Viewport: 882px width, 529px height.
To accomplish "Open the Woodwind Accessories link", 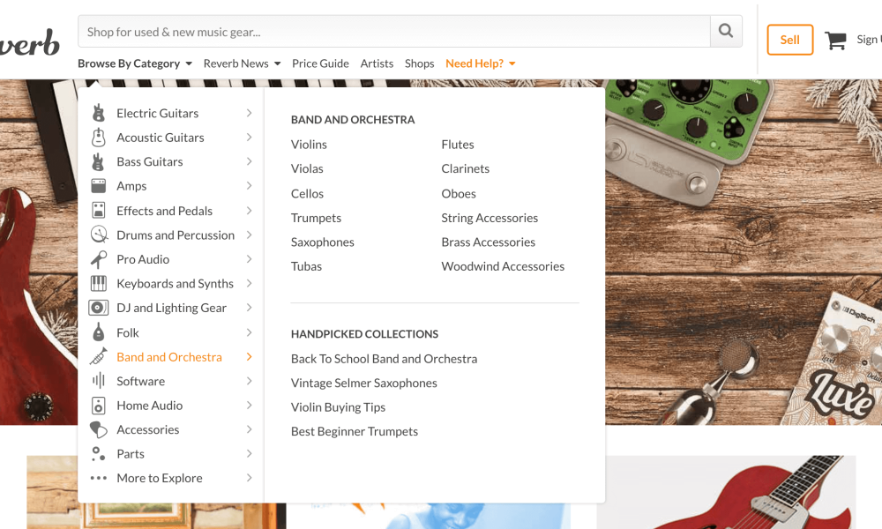I will tap(503, 266).
